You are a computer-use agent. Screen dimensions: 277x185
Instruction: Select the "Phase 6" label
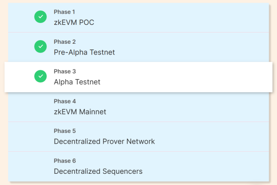coord(65,161)
